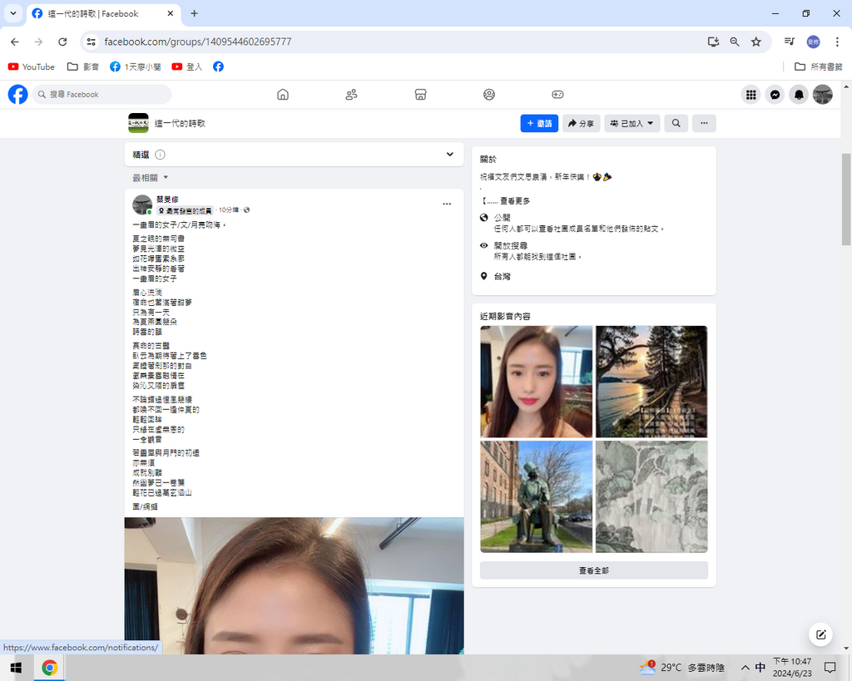
Task: Open the Marketplace icon
Action: pyautogui.click(x=420, y=95)
